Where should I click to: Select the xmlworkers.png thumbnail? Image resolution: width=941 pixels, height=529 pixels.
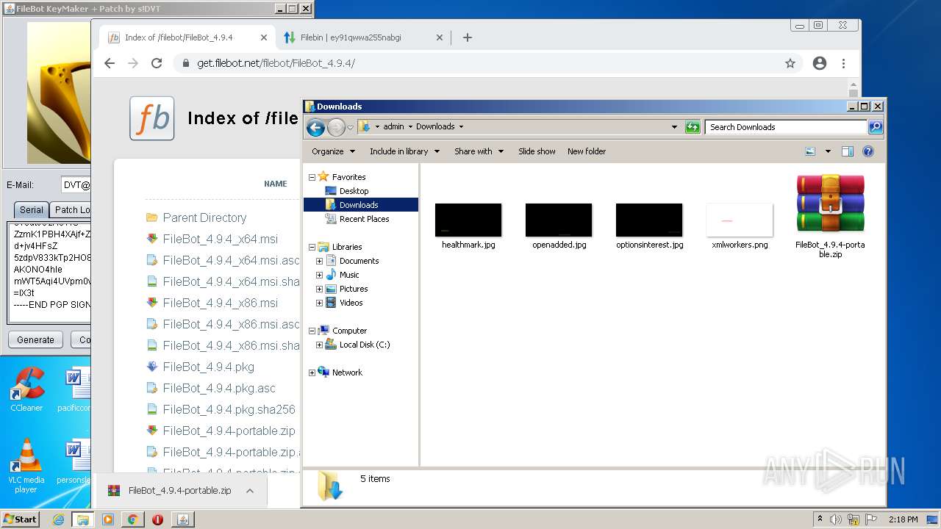tap(740, 220)
